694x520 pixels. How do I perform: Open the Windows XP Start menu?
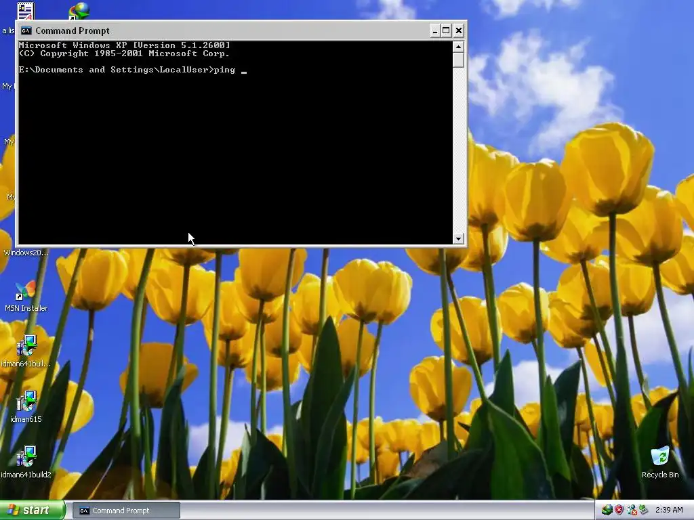coord(33,511)
